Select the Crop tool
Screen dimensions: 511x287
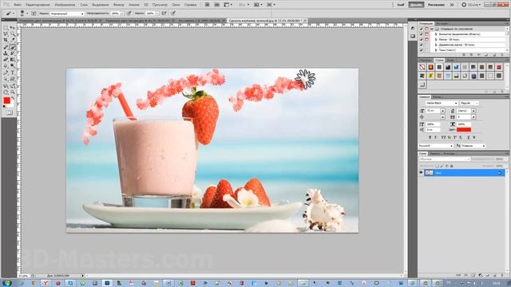point(6,40)
